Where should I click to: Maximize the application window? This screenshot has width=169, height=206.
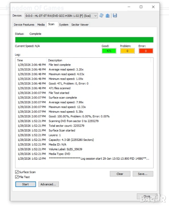point(141,7)
